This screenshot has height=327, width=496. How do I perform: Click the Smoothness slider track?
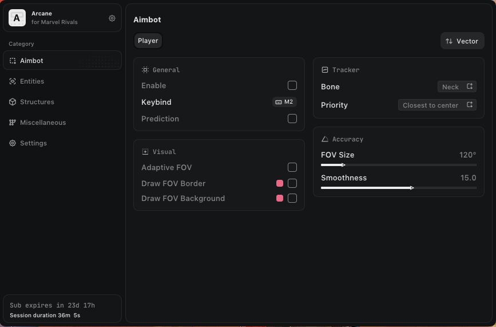[x=398, y=187]
